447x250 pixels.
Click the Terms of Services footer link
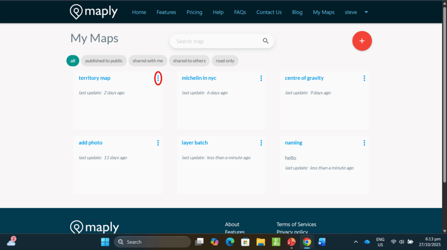click(x=296, y=224)
